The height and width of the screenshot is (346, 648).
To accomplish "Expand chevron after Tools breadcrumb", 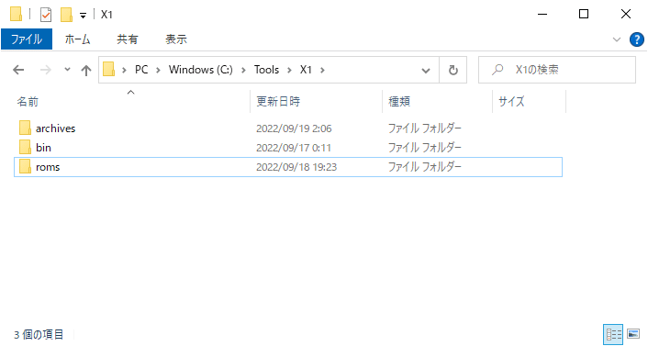I will point(289,71).
